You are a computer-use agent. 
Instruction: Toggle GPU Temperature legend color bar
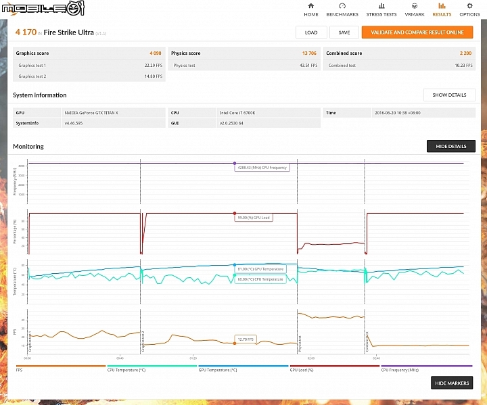point(243,366)
